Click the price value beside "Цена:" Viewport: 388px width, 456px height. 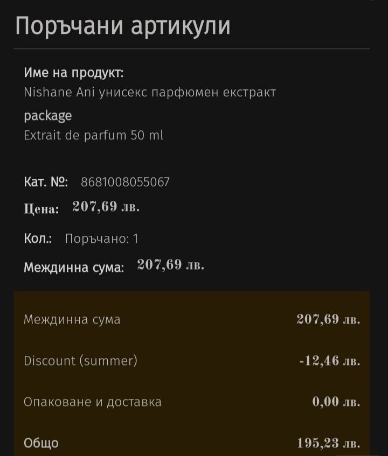click(106, 207)
